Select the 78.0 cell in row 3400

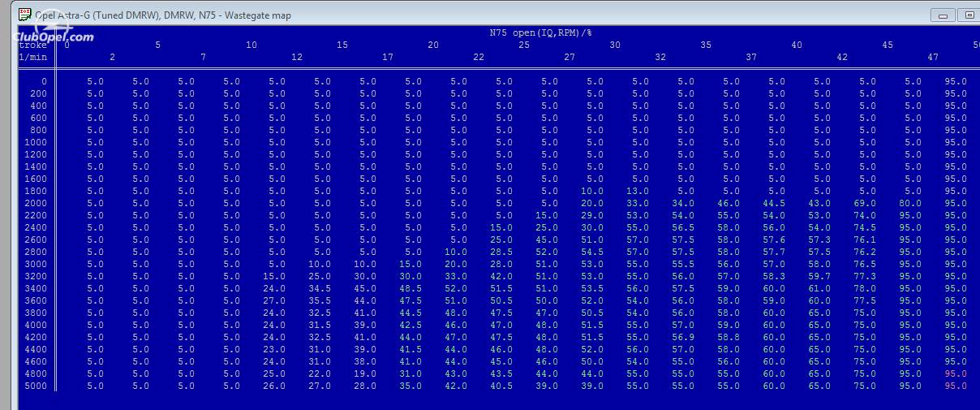click(865, 289)
